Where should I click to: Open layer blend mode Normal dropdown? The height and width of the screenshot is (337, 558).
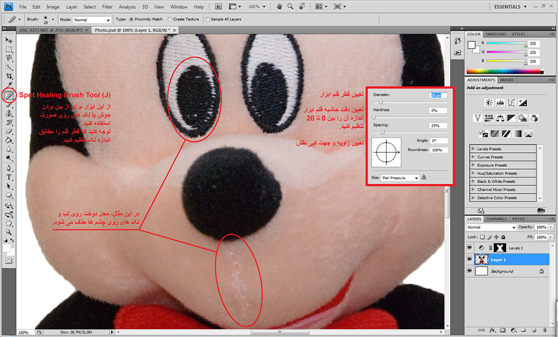(x=491, y=227)
